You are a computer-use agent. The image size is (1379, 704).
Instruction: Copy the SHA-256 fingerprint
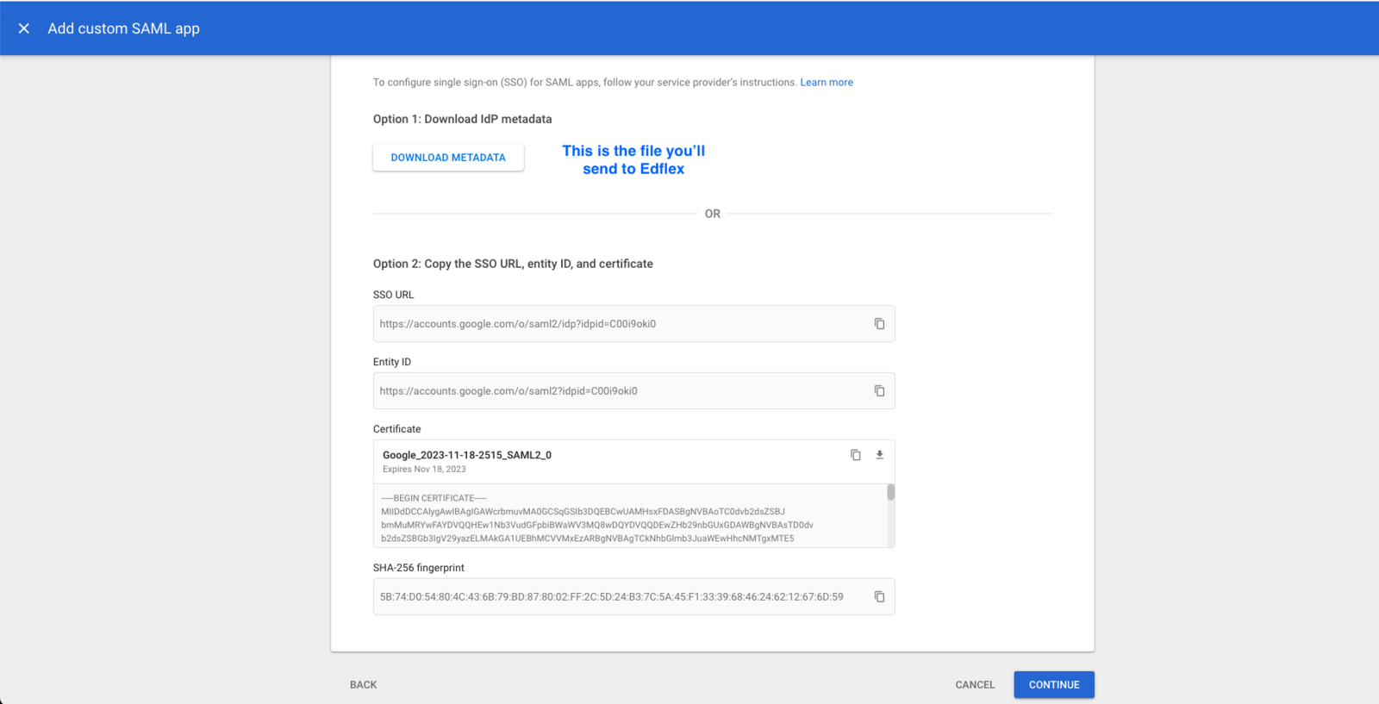click(x=879, y=596)
